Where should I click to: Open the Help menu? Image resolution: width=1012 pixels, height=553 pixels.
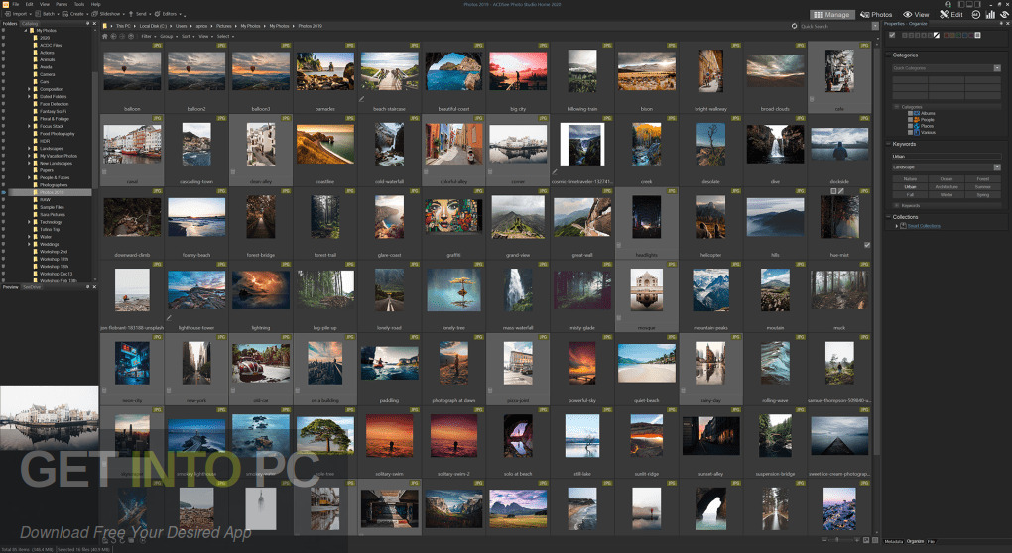pyautogui.click(x=95, y=4)
